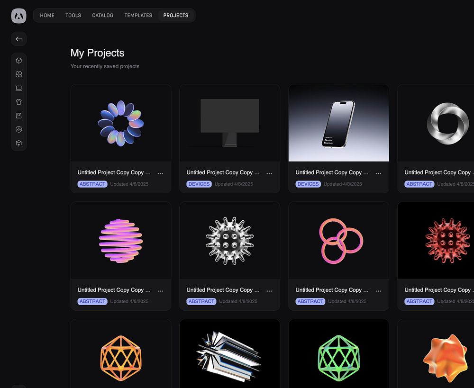Open three-dot menu for silver spiky ball project
The height and width of the screenshot is (388, 474).
point(269,291)
